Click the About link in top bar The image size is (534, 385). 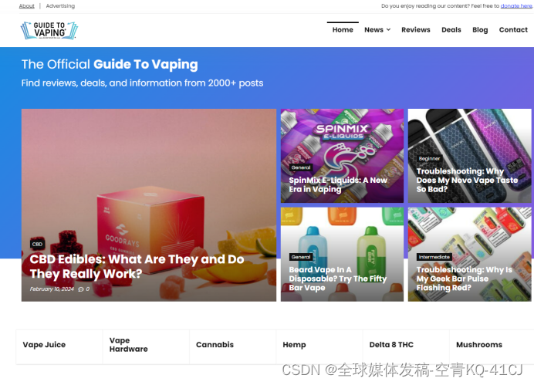[26, 6]
